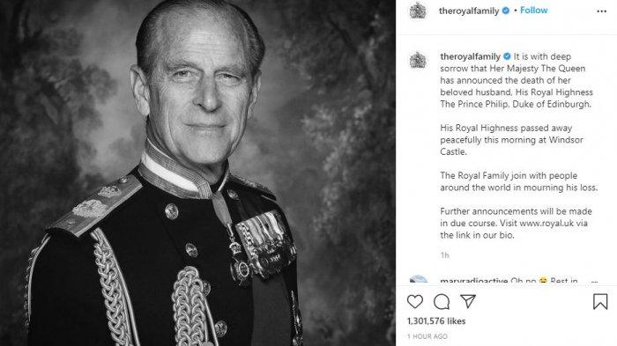Open the three-dot more options menu
The image size is (617, 346).
(x=601, y=11)
